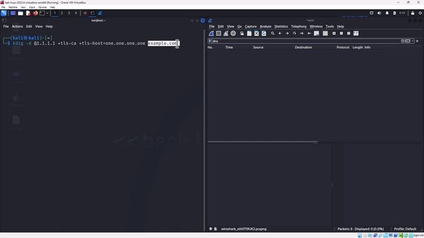Open the recent display filters dropdown
Viewport: 424px width, 238px height.
point(413,41)
